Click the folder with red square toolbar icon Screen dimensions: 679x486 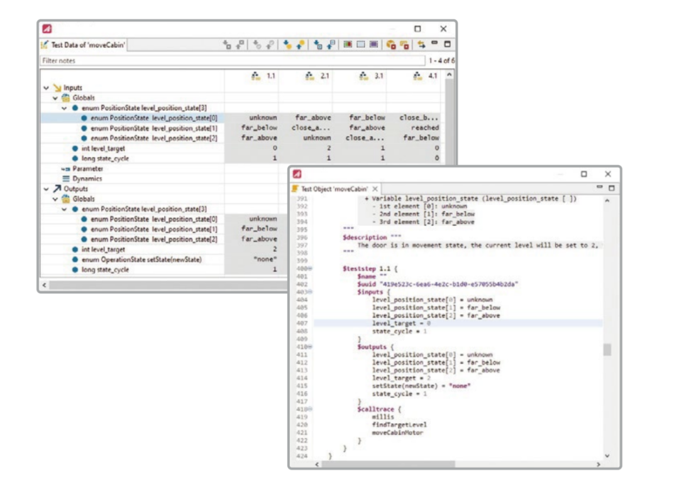[404, 44]
